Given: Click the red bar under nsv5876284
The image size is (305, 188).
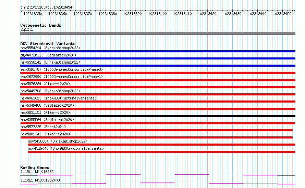Looking at the screenshot, I should [158, 87].
